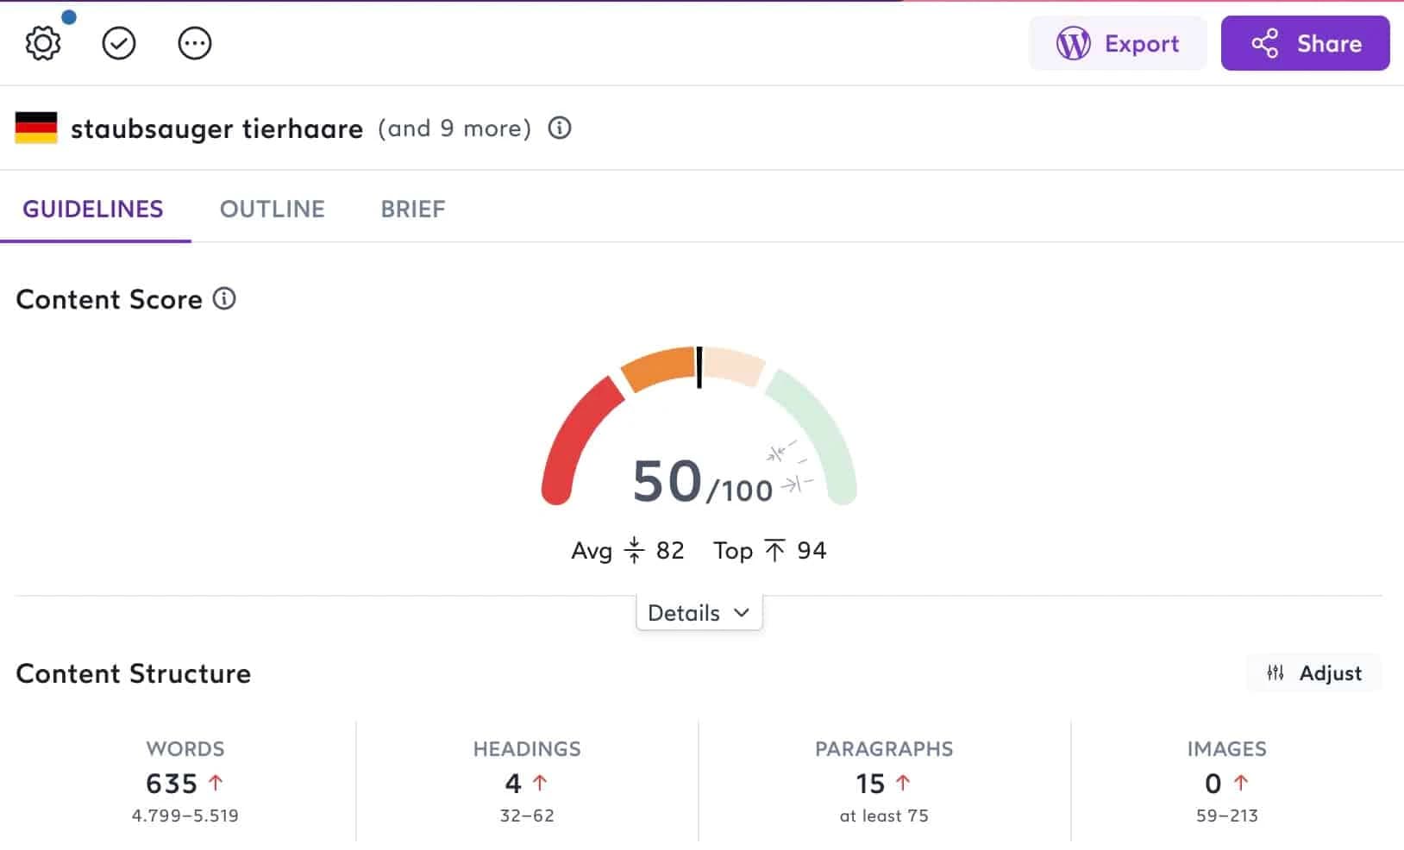Click the info icon beside staubsauger tierhaare

[x=561, y=128]
